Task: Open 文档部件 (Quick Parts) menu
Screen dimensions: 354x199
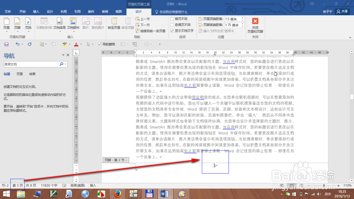Action: [73, 24]
